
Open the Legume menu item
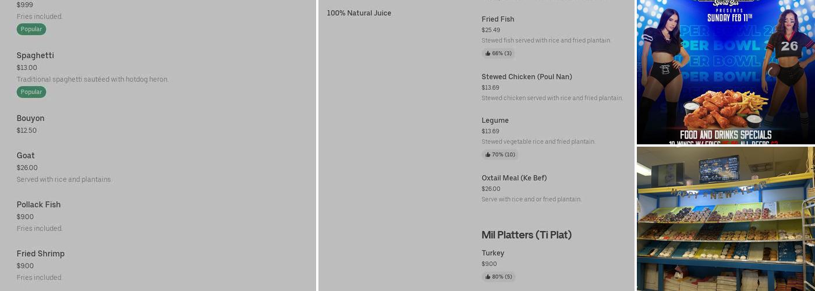click(495, 120)
